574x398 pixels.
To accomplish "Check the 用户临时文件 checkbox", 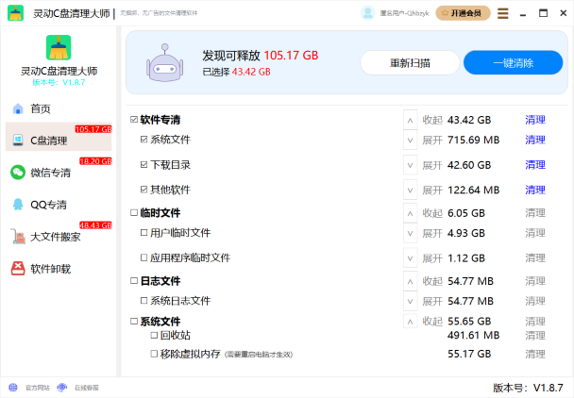I will pyautogui.click(x=143, y=233).
